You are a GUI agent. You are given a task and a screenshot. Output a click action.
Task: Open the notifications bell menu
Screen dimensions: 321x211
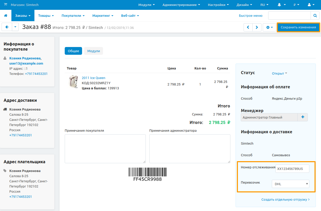pyautogui.click(x=281, y=5)
